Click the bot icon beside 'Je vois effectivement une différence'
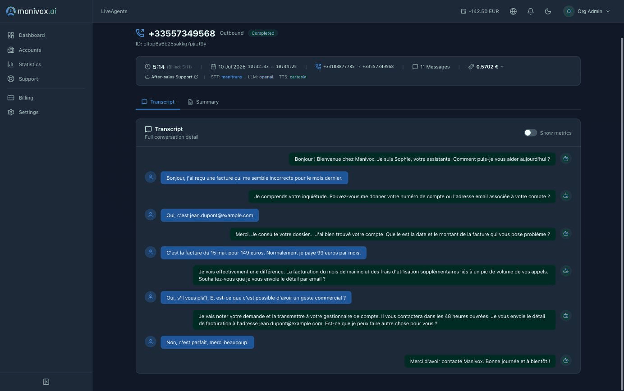The height and width of the screenshot is (391, 624). [566, 271]
